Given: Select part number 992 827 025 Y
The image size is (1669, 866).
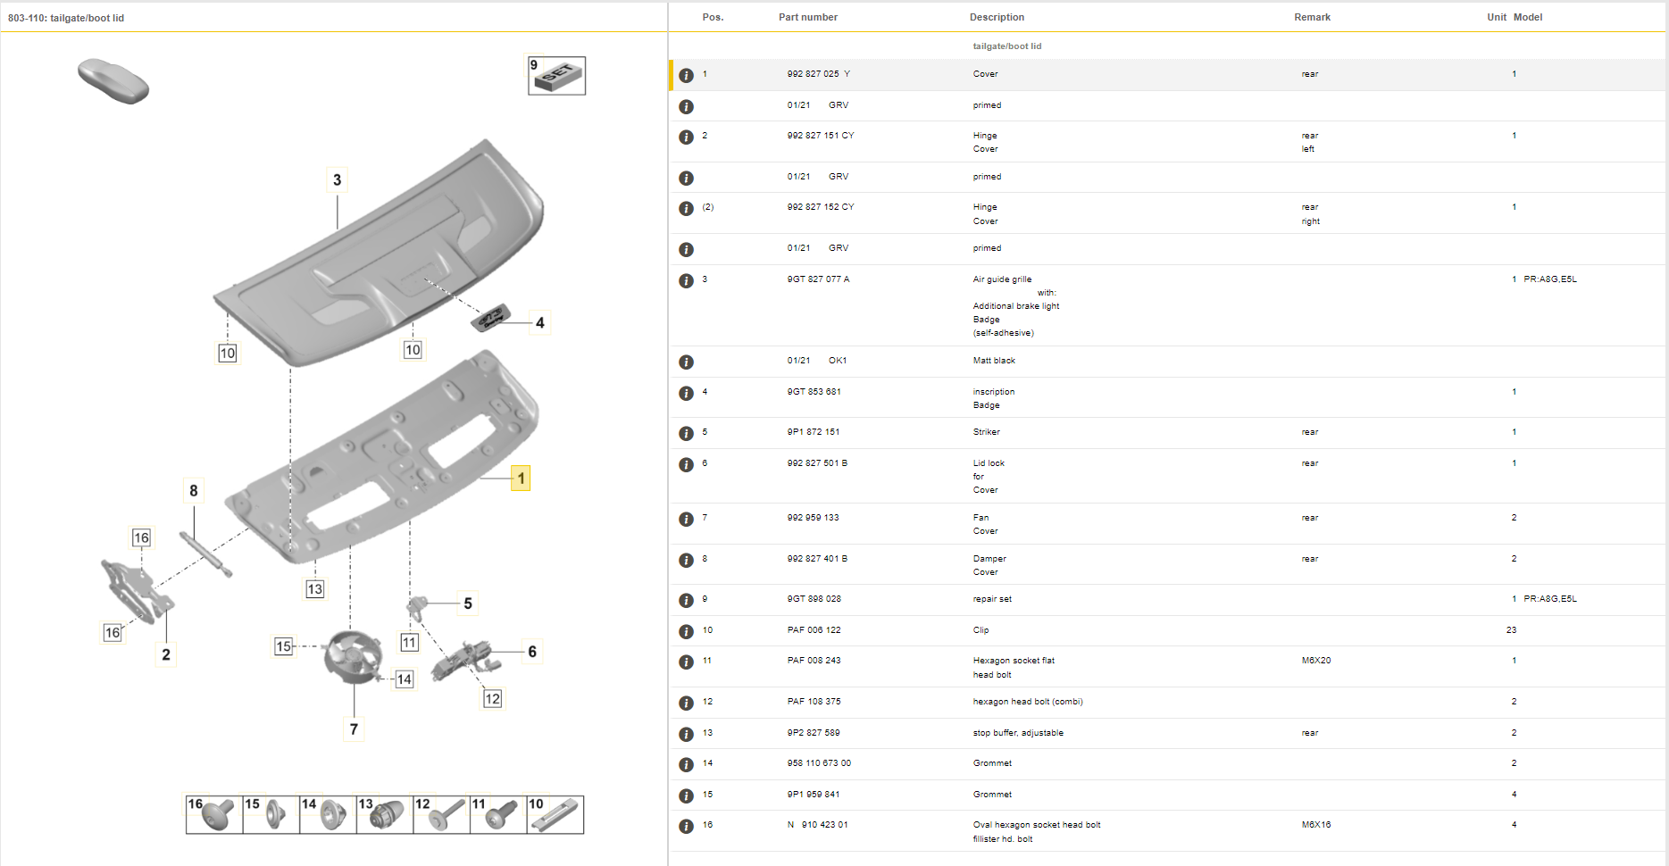Looking at the screenshot, I should [x=818, y=74].
